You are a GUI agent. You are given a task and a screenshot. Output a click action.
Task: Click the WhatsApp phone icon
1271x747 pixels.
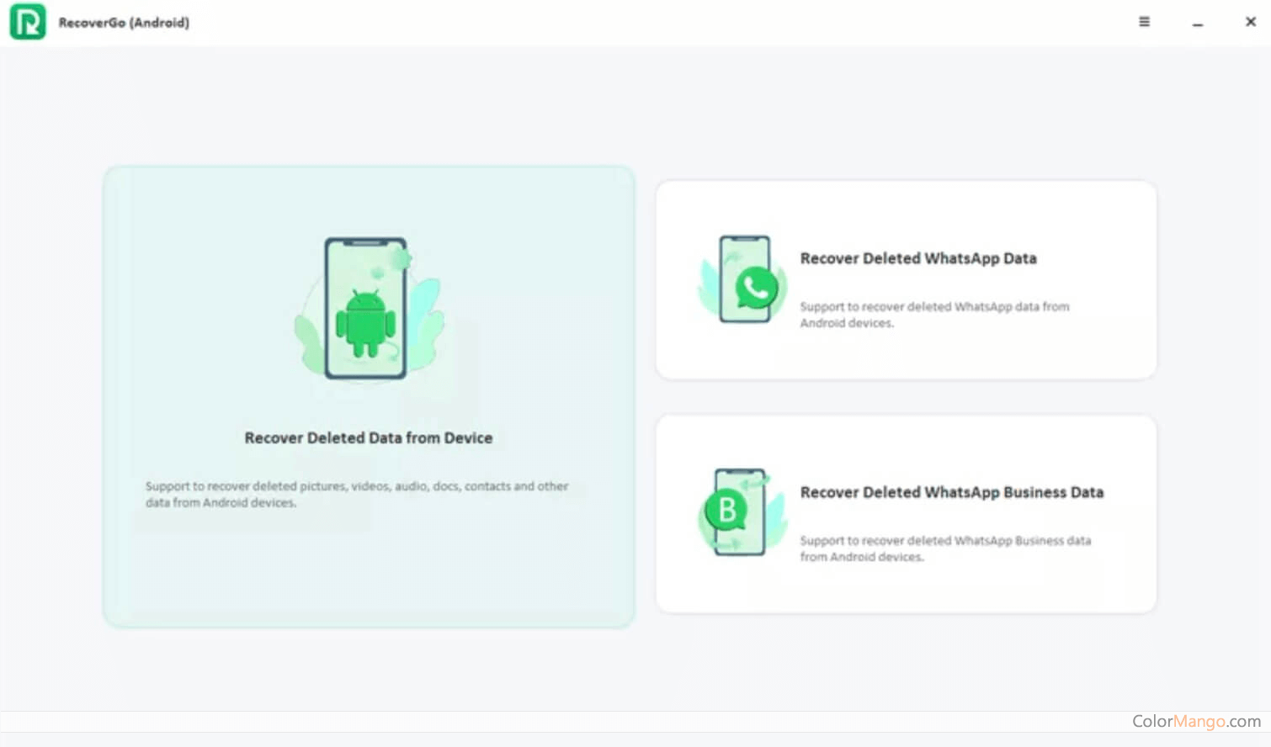(743, 279)
